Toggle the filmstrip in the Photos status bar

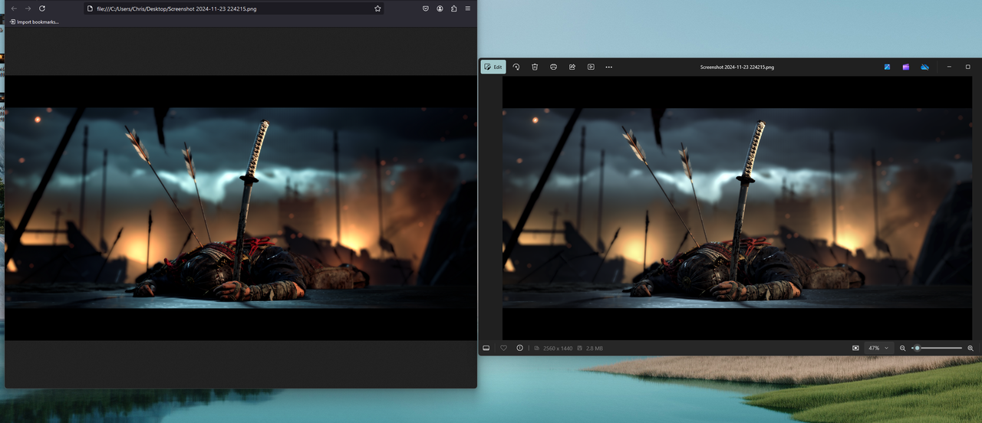pyautogui.click(x=486, y=348)
